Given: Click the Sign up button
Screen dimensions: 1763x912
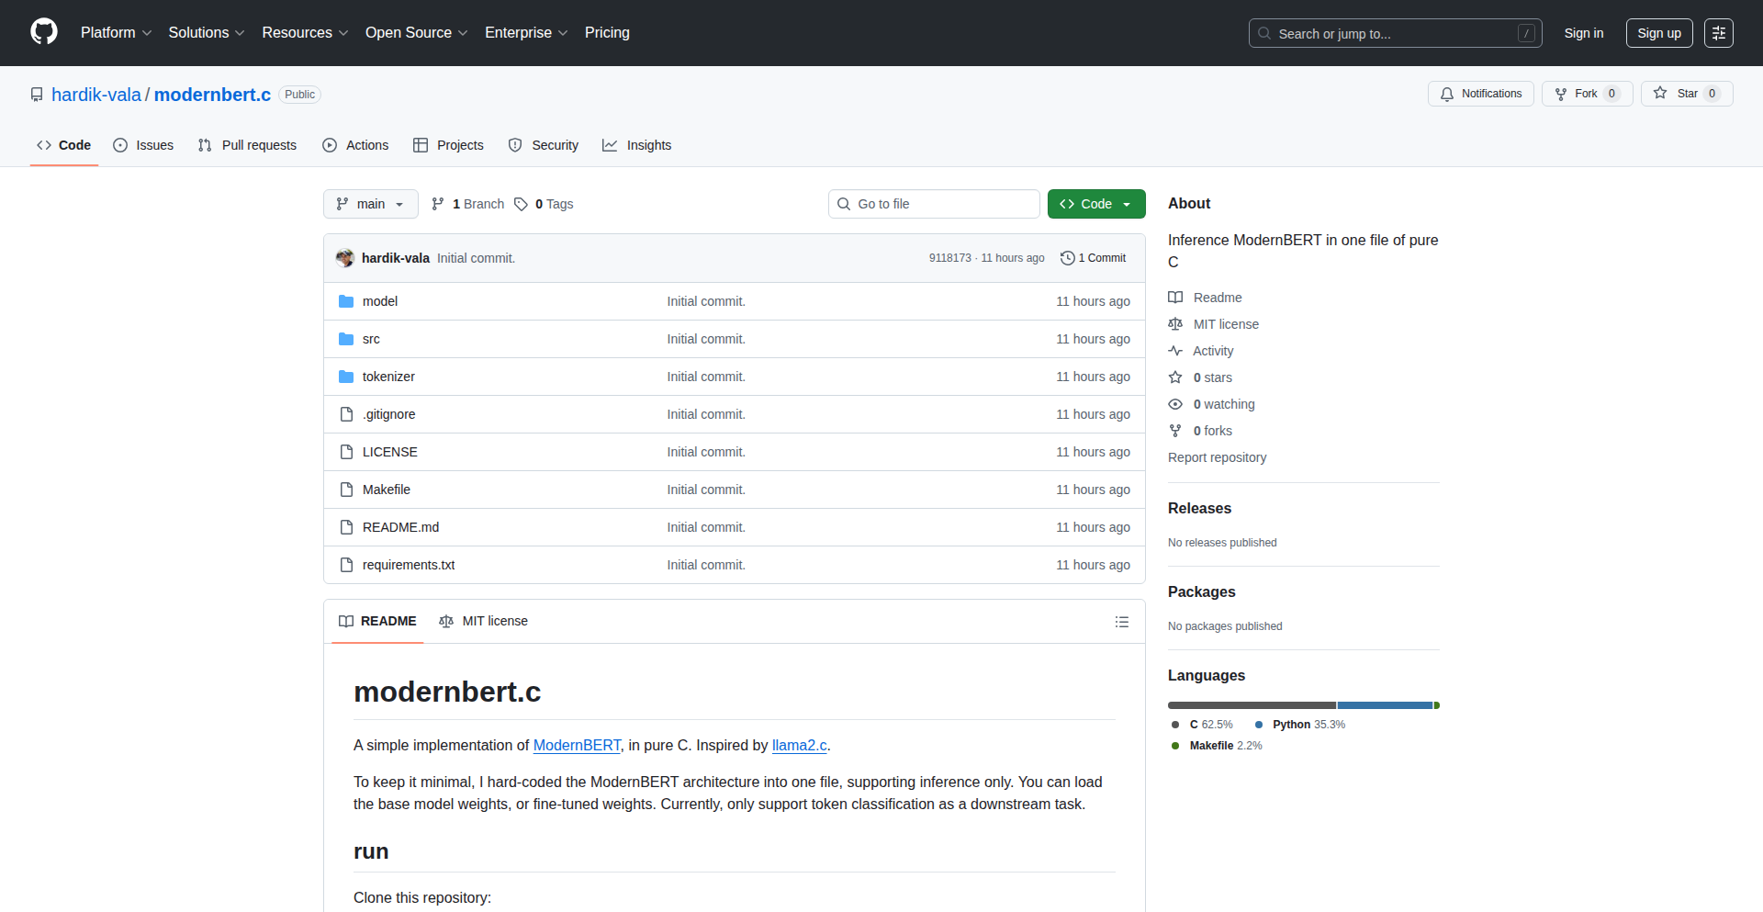Looking at the screenshot, I should (x=1659, y=33).
